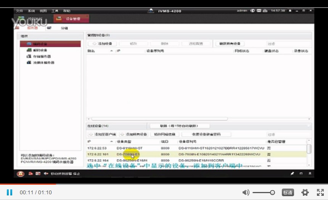
Task: Pause the video playback
Action: pyautogui.click(x=10, y=192)
